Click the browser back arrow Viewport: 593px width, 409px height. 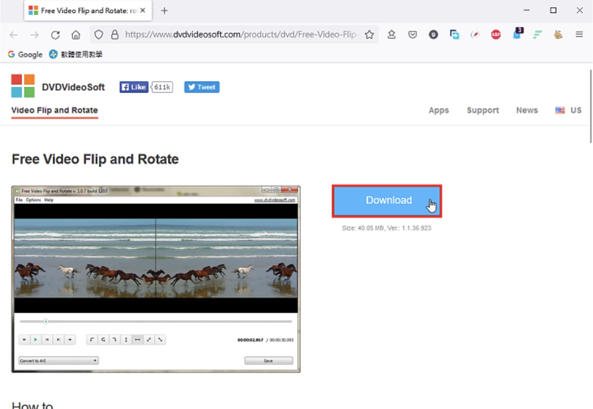point(14,35)
